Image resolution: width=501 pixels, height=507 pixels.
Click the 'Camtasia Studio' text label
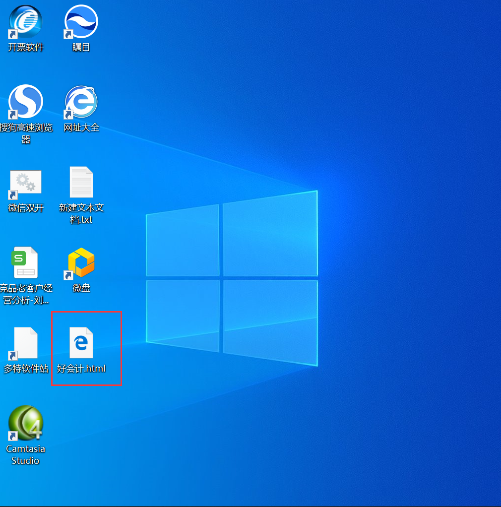[25, 454]
